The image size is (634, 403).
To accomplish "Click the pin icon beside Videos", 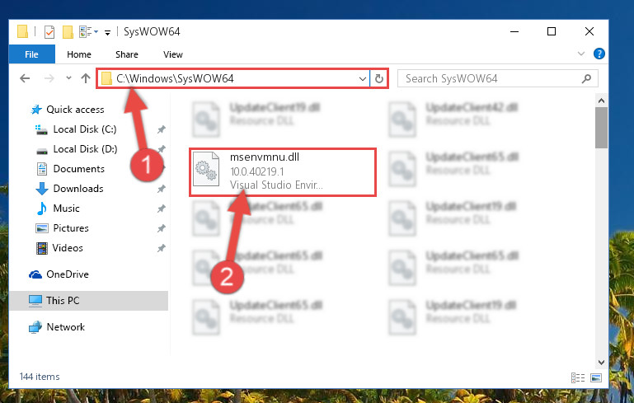I will point(162,248).
